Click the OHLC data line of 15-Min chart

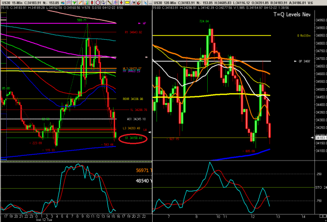pos(62,8)
